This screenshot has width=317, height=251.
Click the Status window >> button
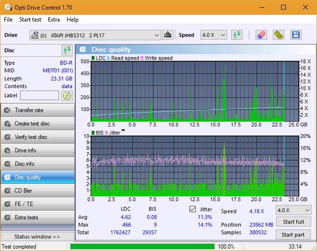tap(37, 237)
